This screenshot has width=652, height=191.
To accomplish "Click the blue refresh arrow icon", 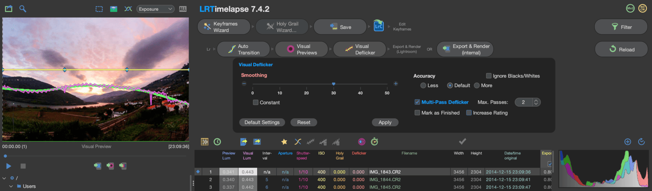I will coord(641,142).
